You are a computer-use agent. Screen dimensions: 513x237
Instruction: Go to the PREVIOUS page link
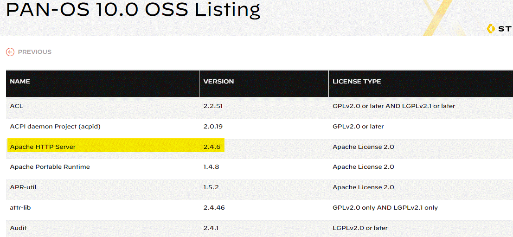pyautogui.click(x=35, y=52)
